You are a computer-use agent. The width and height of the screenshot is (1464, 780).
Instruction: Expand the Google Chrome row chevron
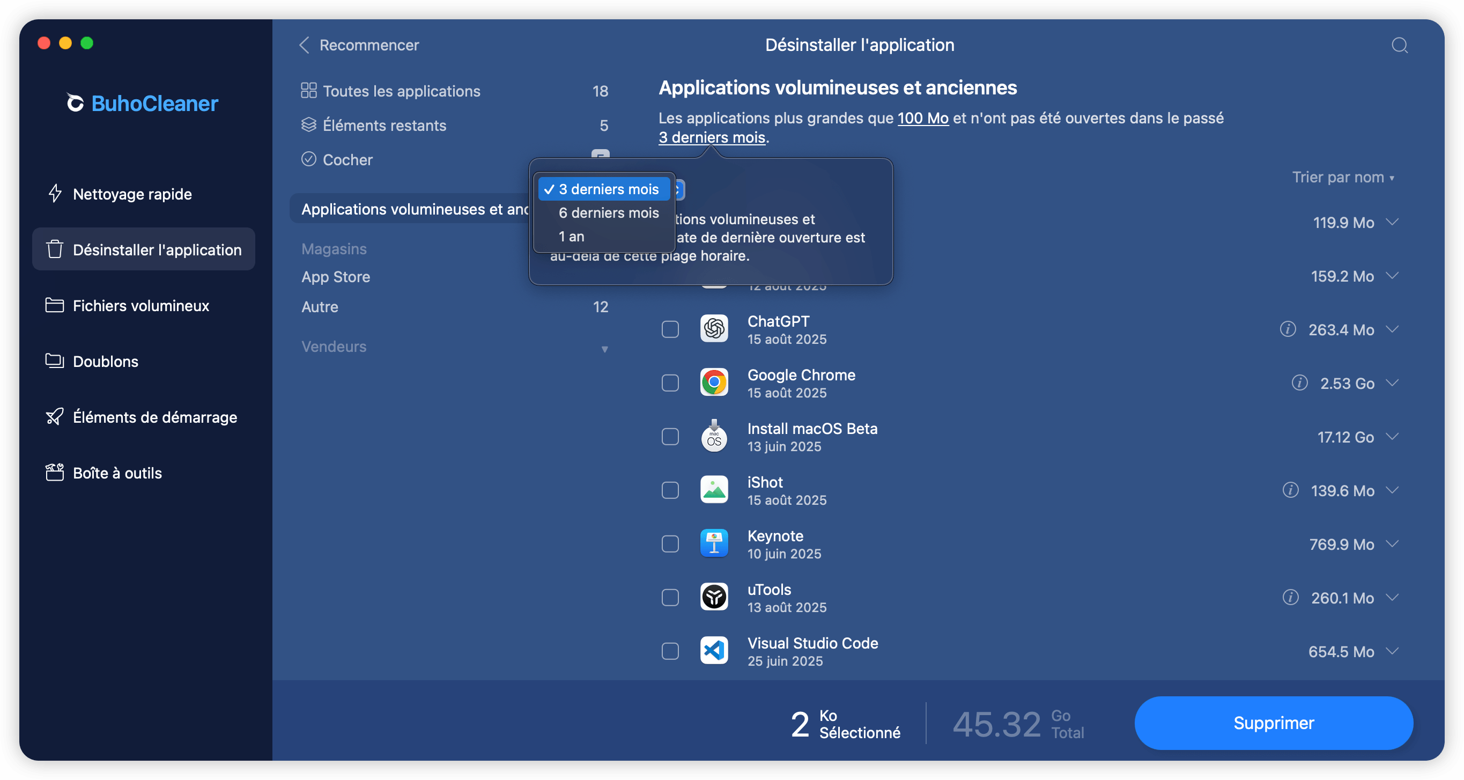pos(1392,382)
